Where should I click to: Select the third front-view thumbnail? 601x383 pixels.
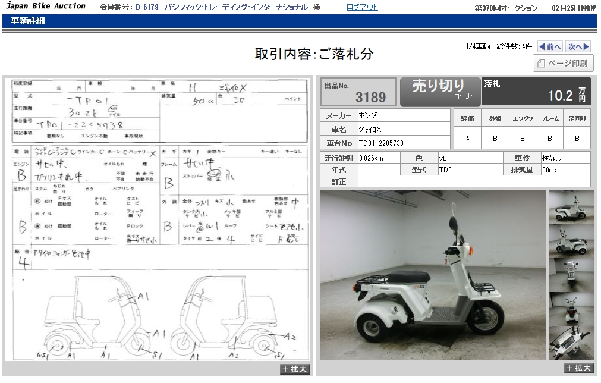(571, 275)
